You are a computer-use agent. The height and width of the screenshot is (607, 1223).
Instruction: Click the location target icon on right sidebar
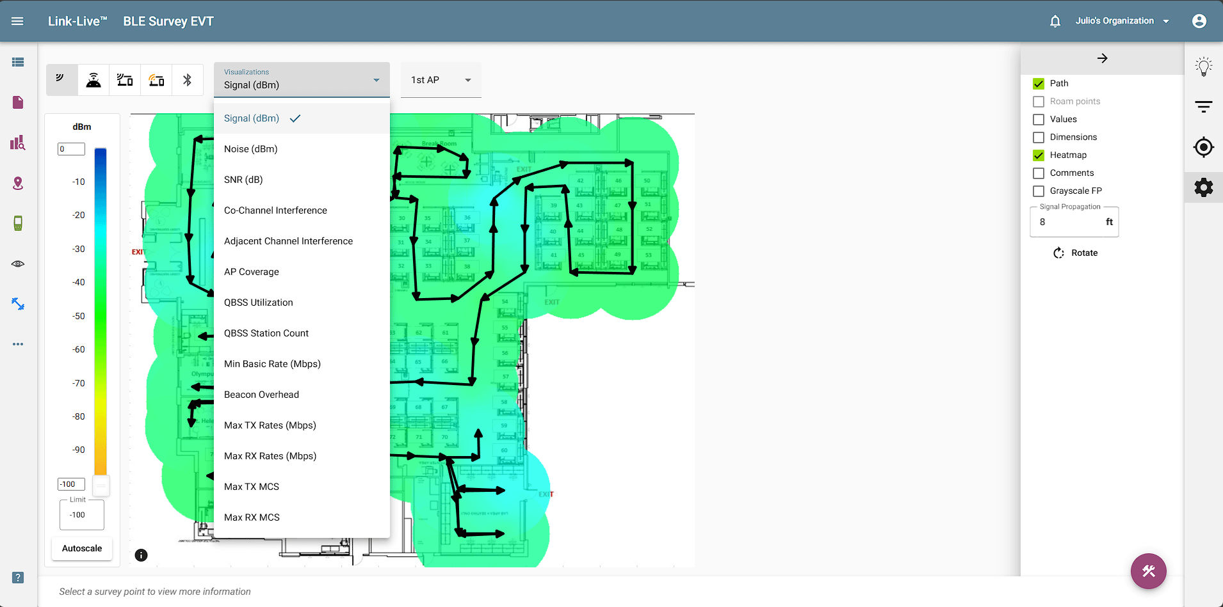[x=1204, y=146]
